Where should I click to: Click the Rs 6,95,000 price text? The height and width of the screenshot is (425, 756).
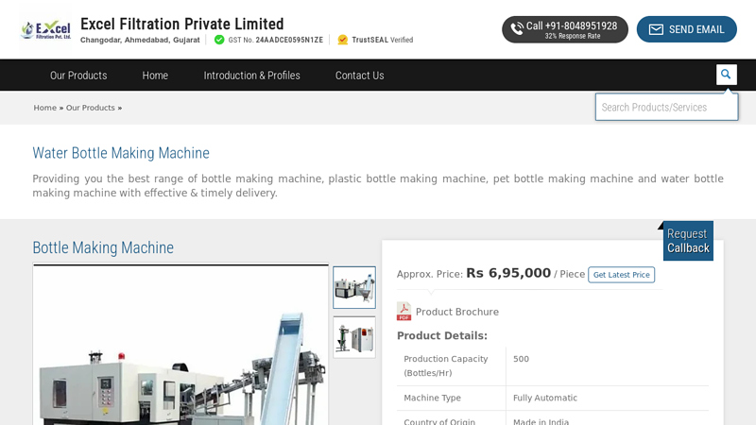tap(508, 273)
